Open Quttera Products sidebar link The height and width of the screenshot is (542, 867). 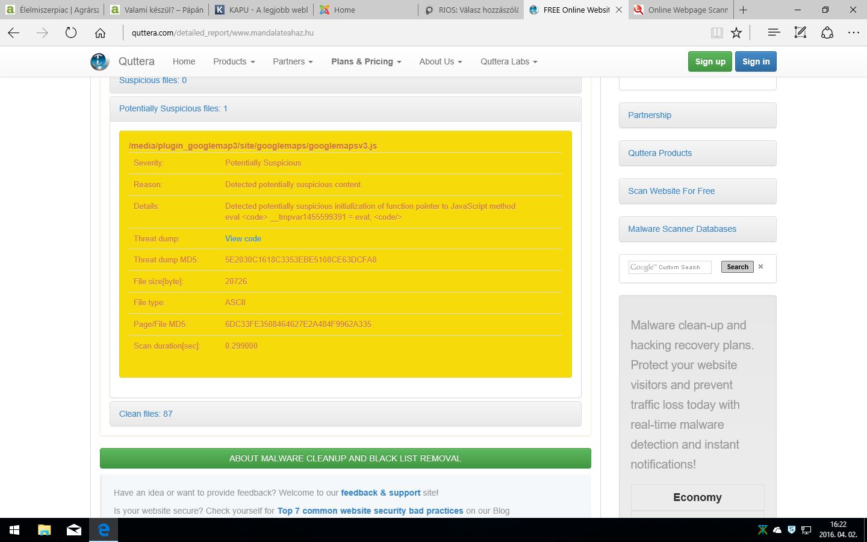click(660, 153)
